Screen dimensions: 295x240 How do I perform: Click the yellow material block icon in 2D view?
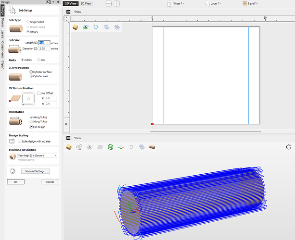pyautogui.click(x=75, y=27)
